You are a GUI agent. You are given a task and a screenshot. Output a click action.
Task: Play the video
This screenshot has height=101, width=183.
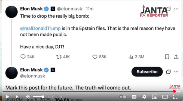click(7, 97)
